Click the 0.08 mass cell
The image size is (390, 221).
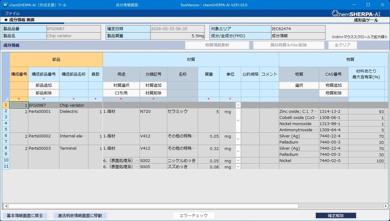[209, 167]
